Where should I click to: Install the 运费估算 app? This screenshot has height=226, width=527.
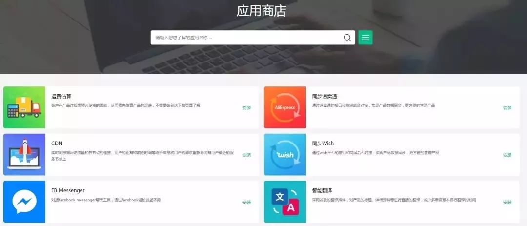[x=247, y=108]
